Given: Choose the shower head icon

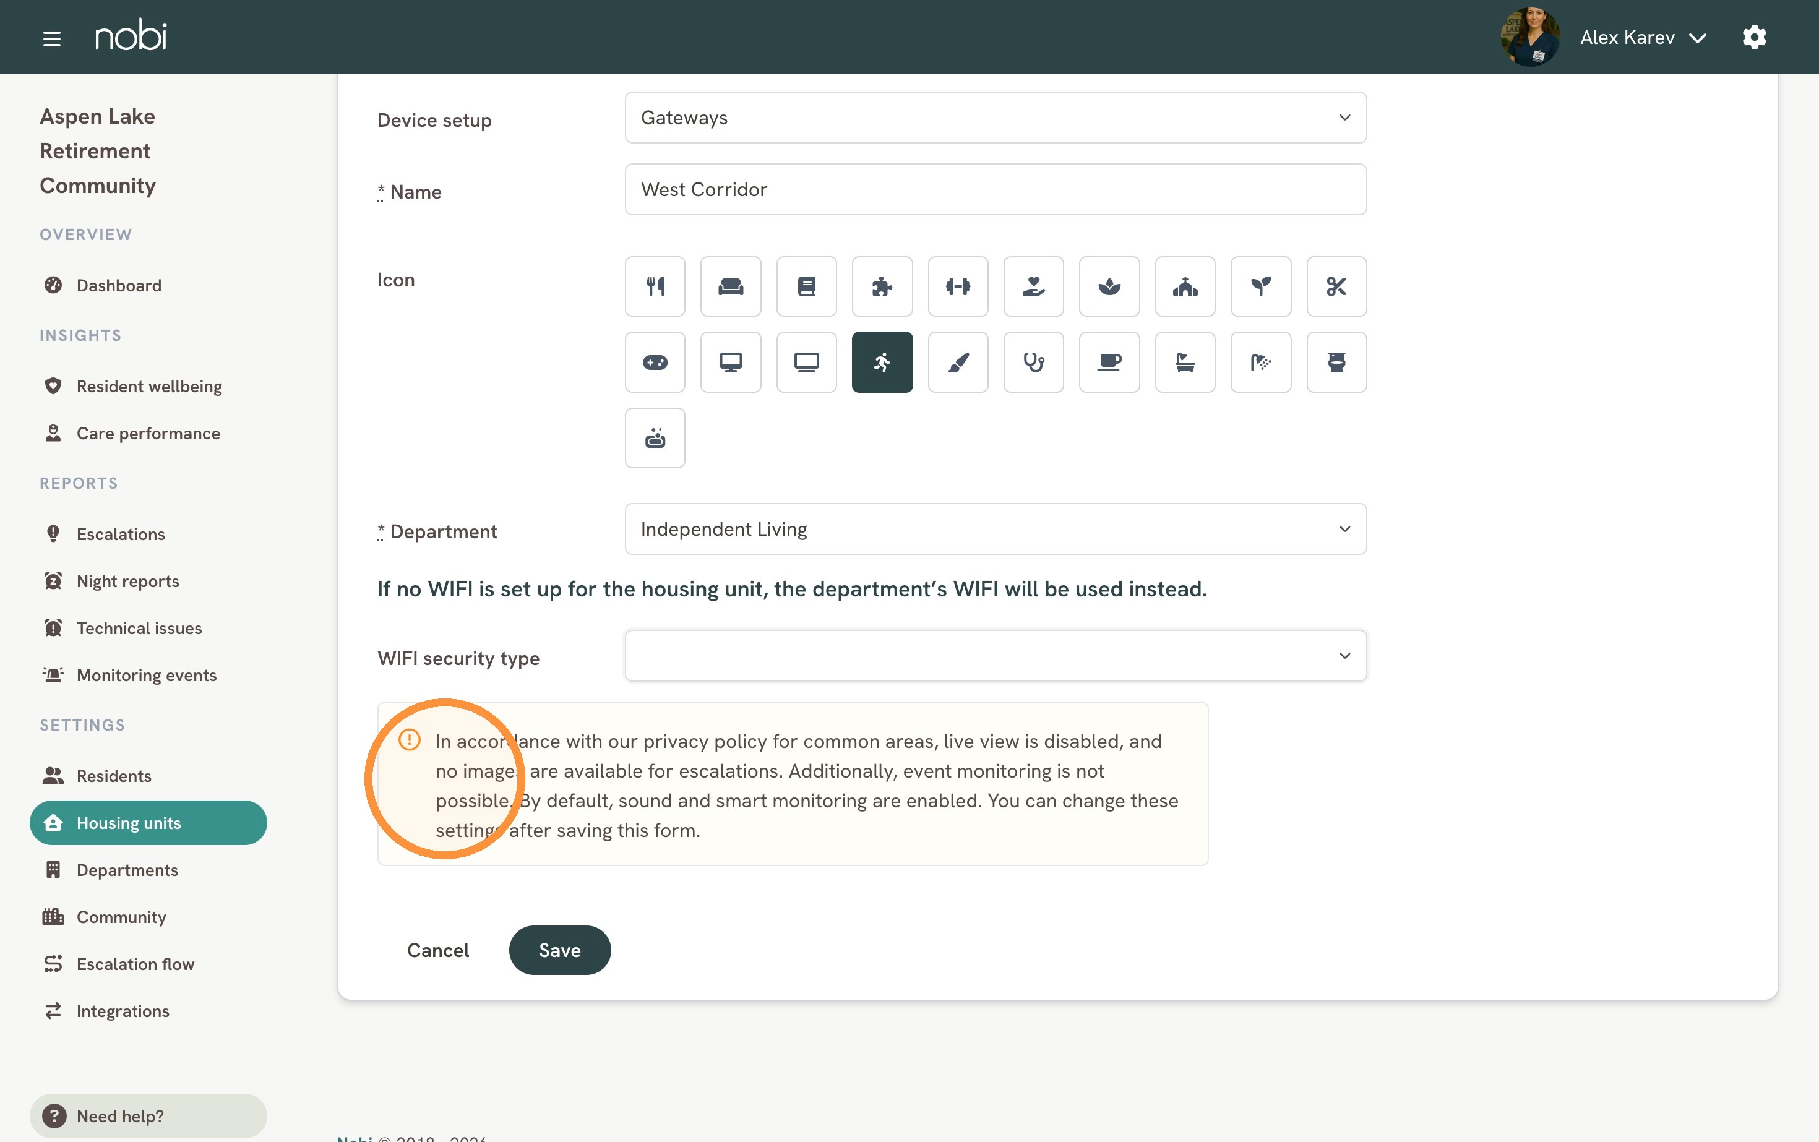Looking at the screenshot, I should (x=1261, y=363).
